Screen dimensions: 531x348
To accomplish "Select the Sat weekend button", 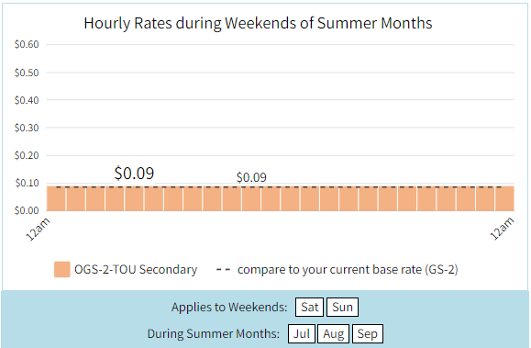I will click(310, 307).
